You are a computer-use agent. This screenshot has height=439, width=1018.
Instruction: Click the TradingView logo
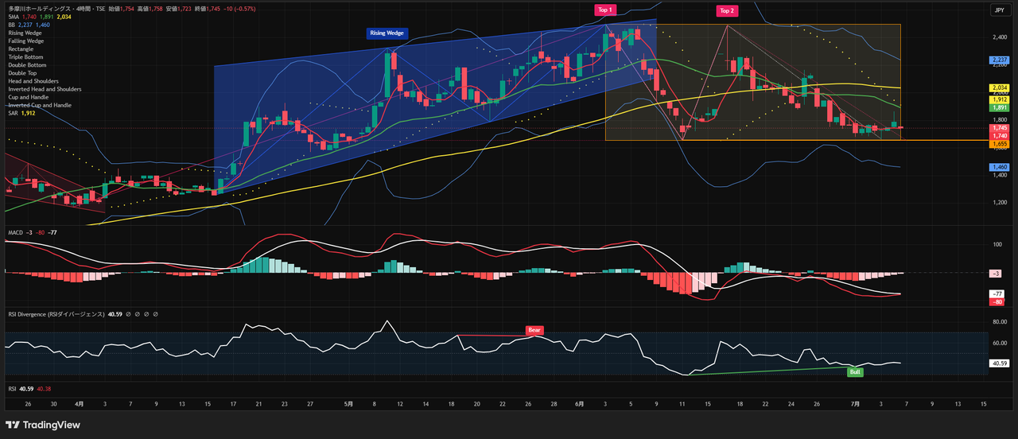[x=43, y=425]
